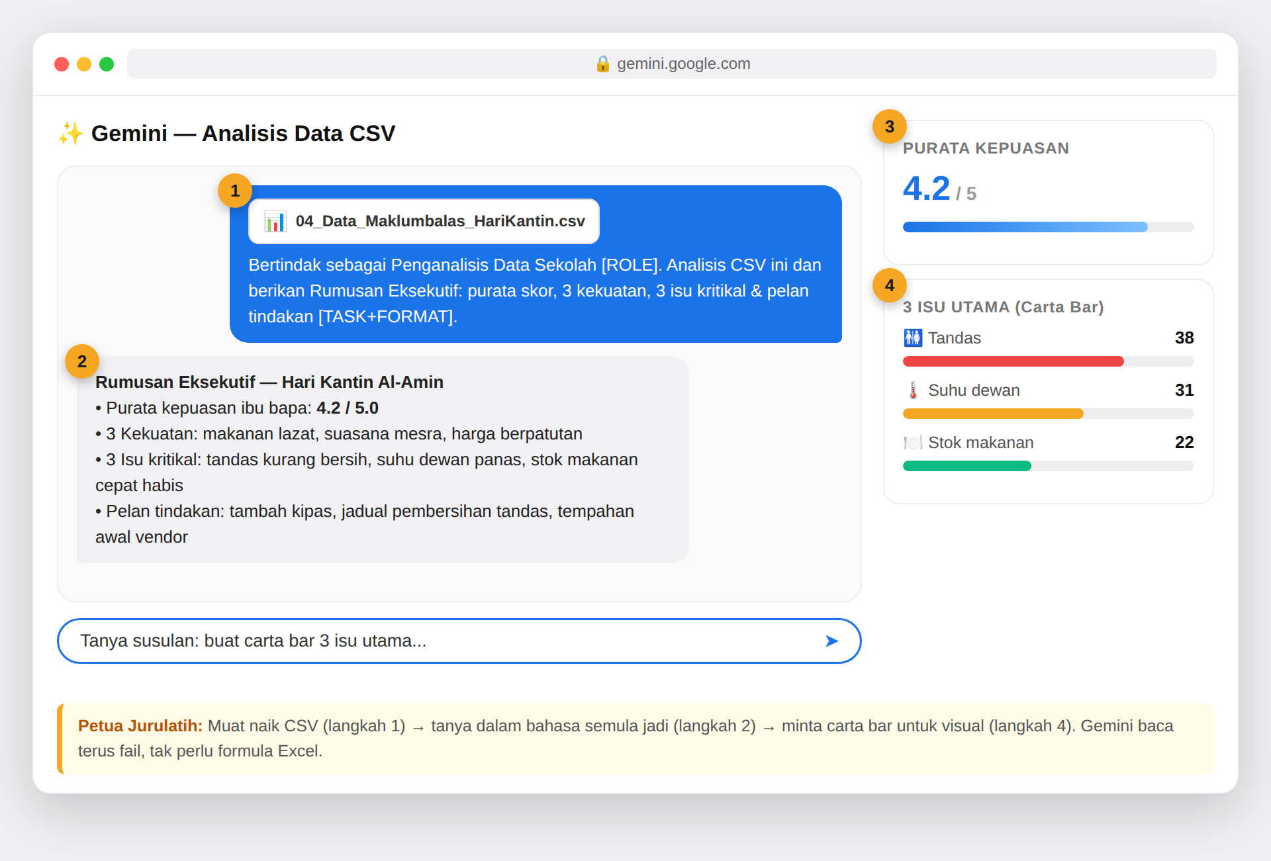Viewport: 1271px width, 861px height.
Task: Click the '3 ISU UTAMA (Carta Bar)' title
Action: pyautogui.click(x=1003, y=307)
